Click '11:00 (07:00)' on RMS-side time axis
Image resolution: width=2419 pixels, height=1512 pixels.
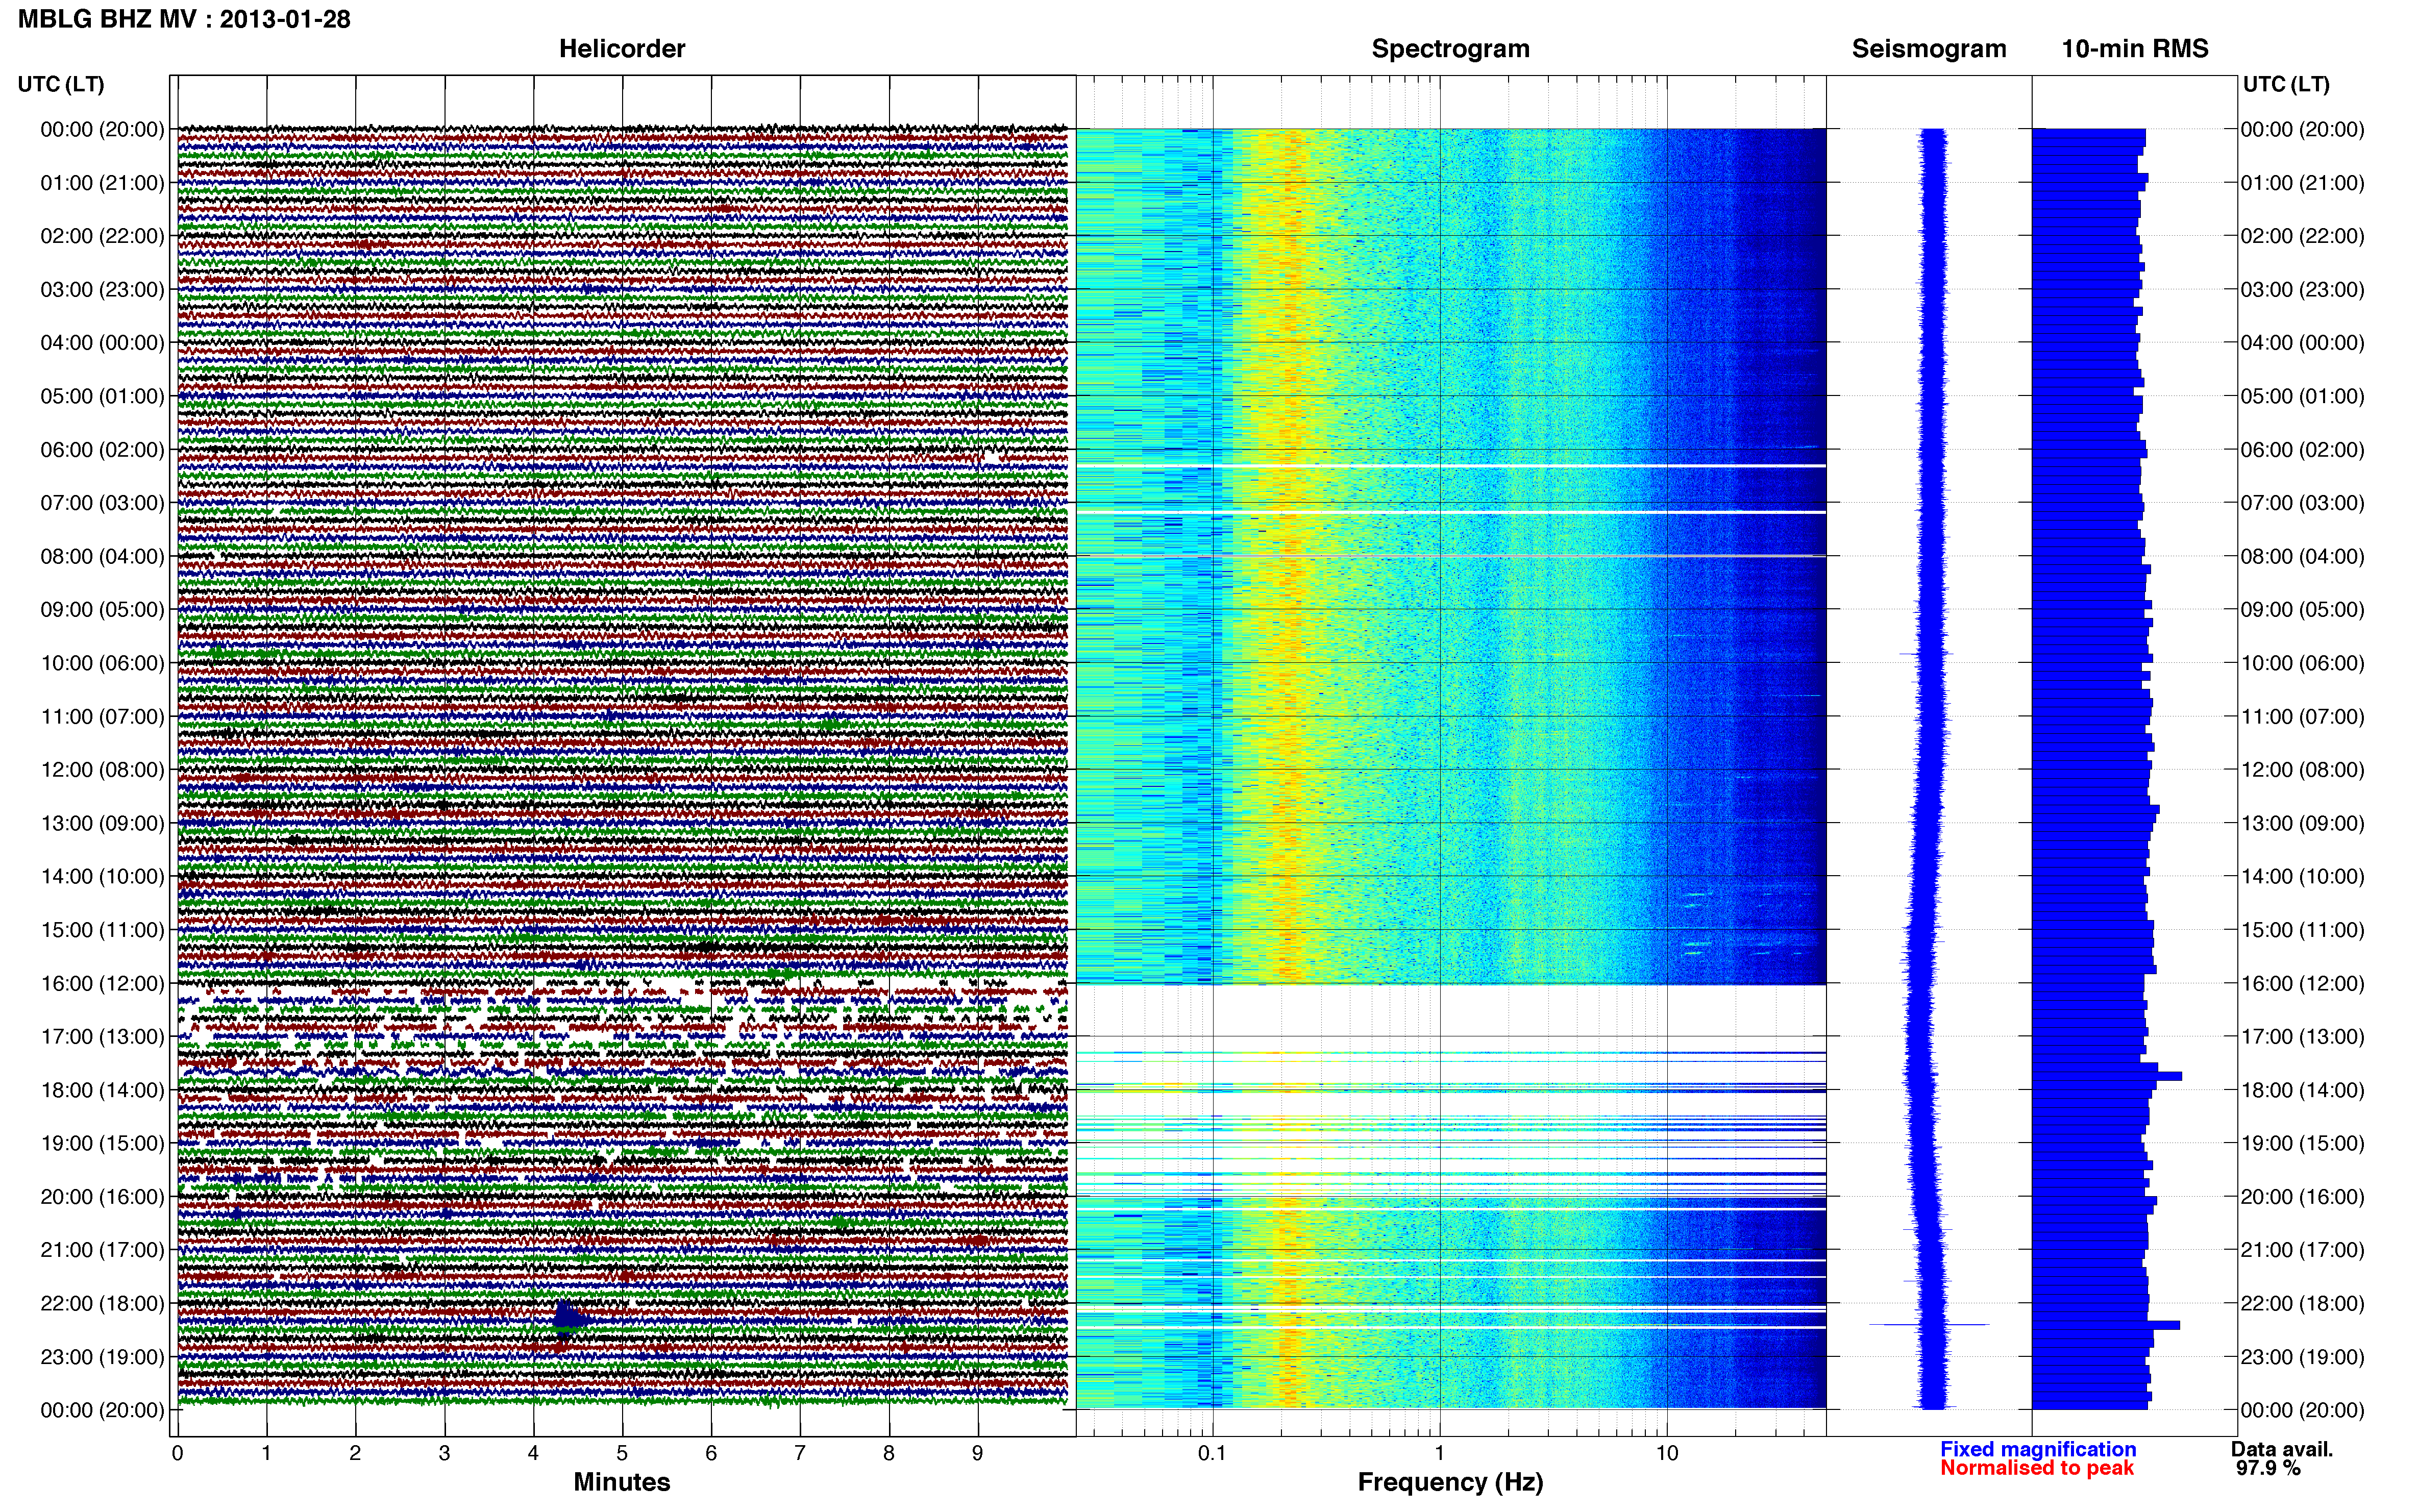tap(2302, 716)
